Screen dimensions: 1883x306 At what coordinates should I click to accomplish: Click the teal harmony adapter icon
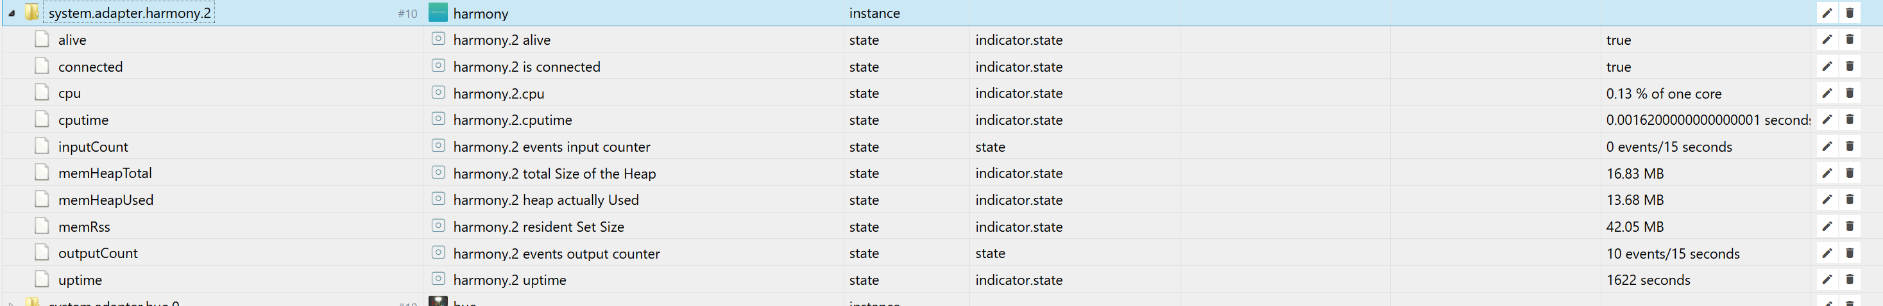tap(438, 13)
